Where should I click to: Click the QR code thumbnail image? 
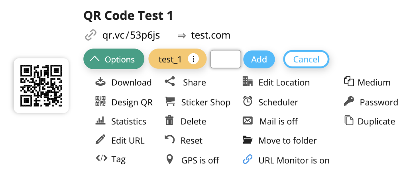[41, 86]
